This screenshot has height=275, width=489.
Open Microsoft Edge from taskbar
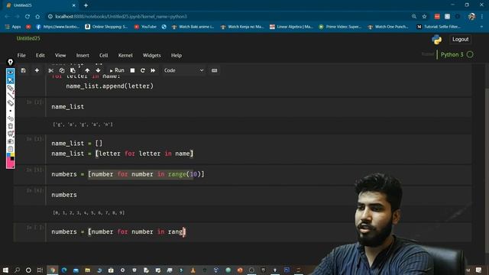tap(64, 270)
